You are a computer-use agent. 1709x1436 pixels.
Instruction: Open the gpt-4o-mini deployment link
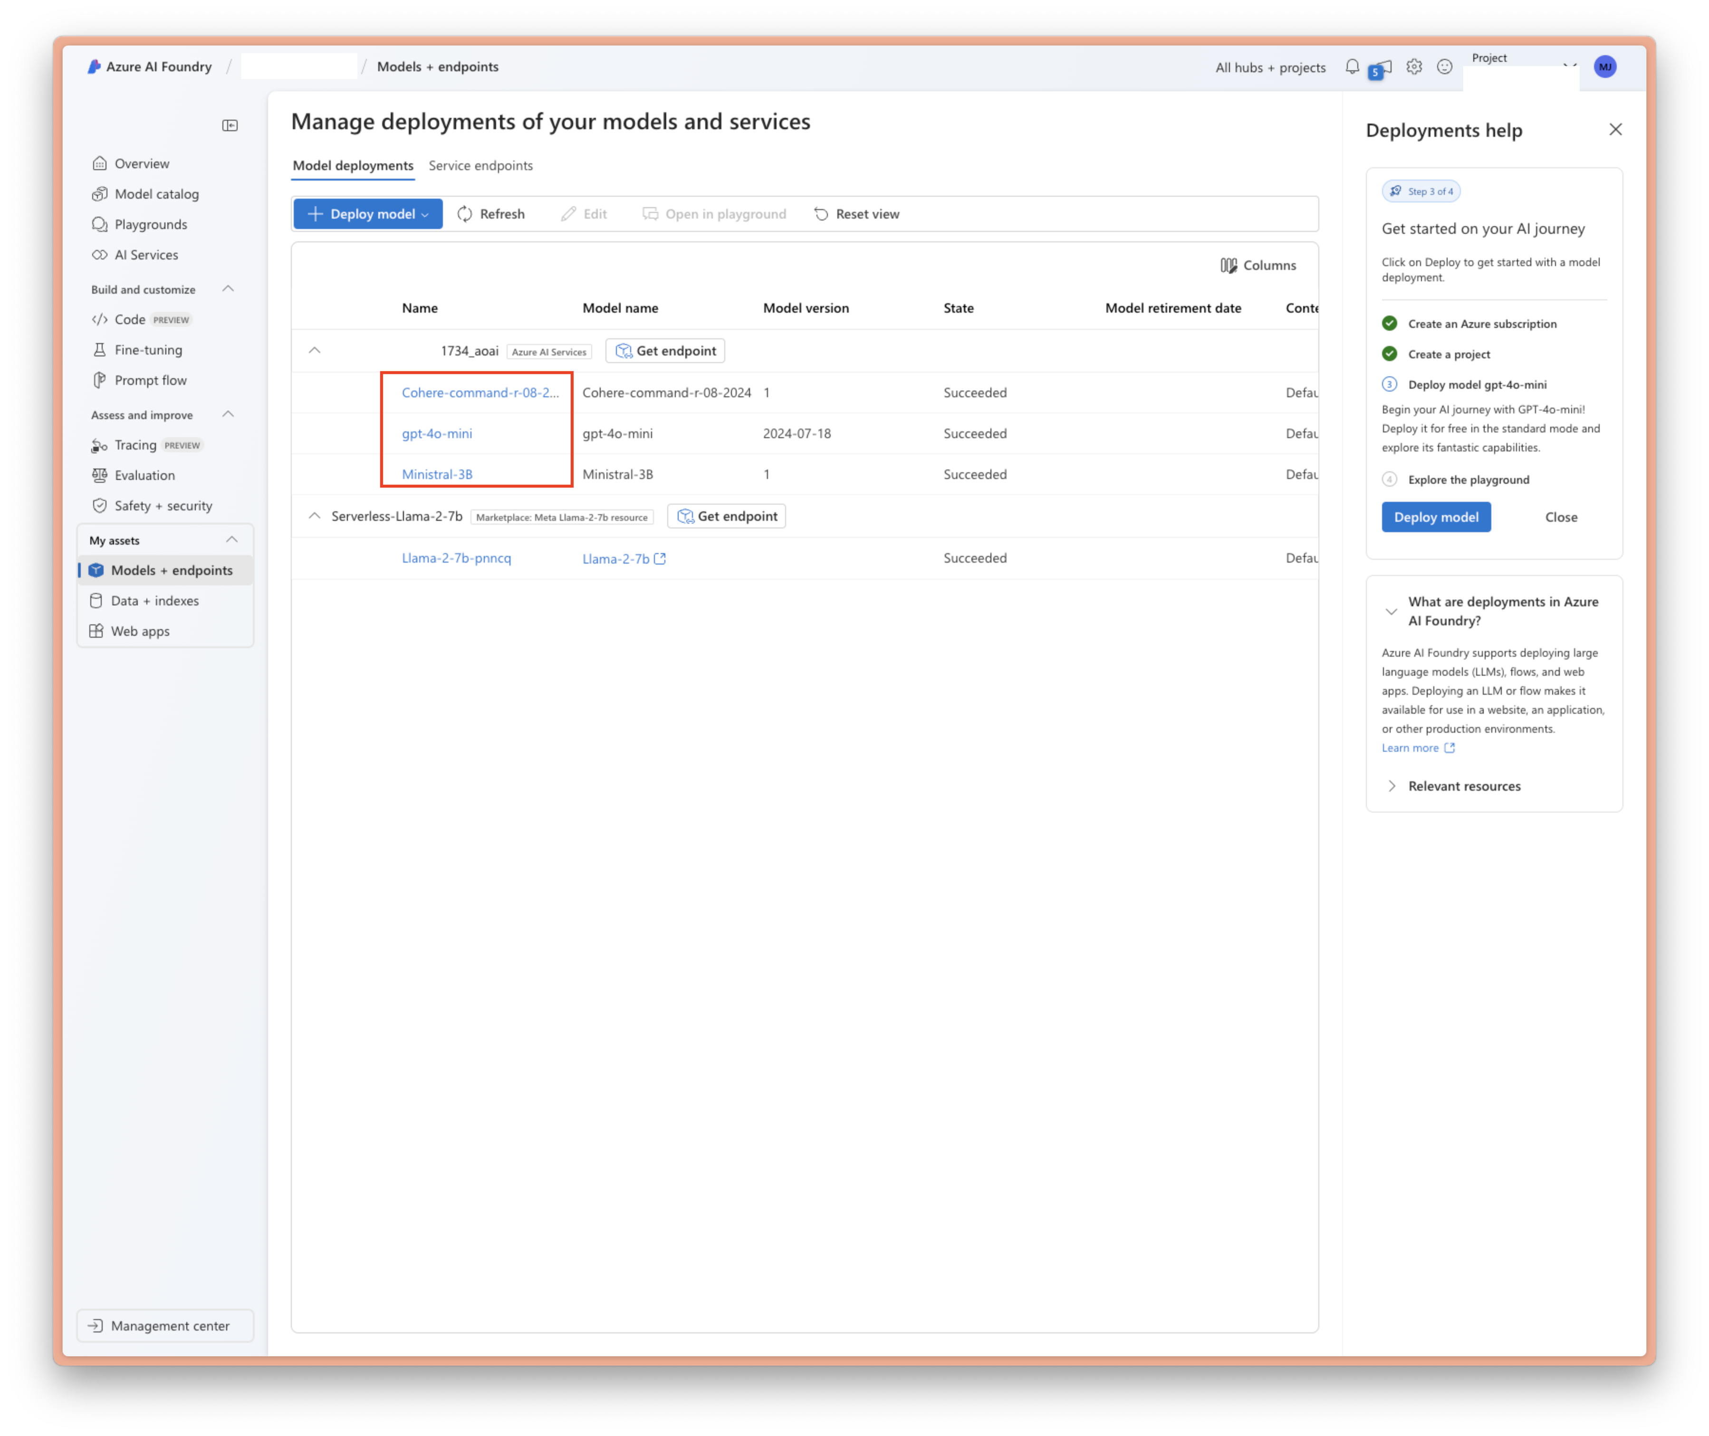pyautogui.click(x=437, y=434)
